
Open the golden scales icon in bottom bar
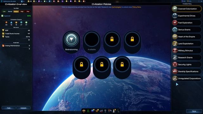84,111
